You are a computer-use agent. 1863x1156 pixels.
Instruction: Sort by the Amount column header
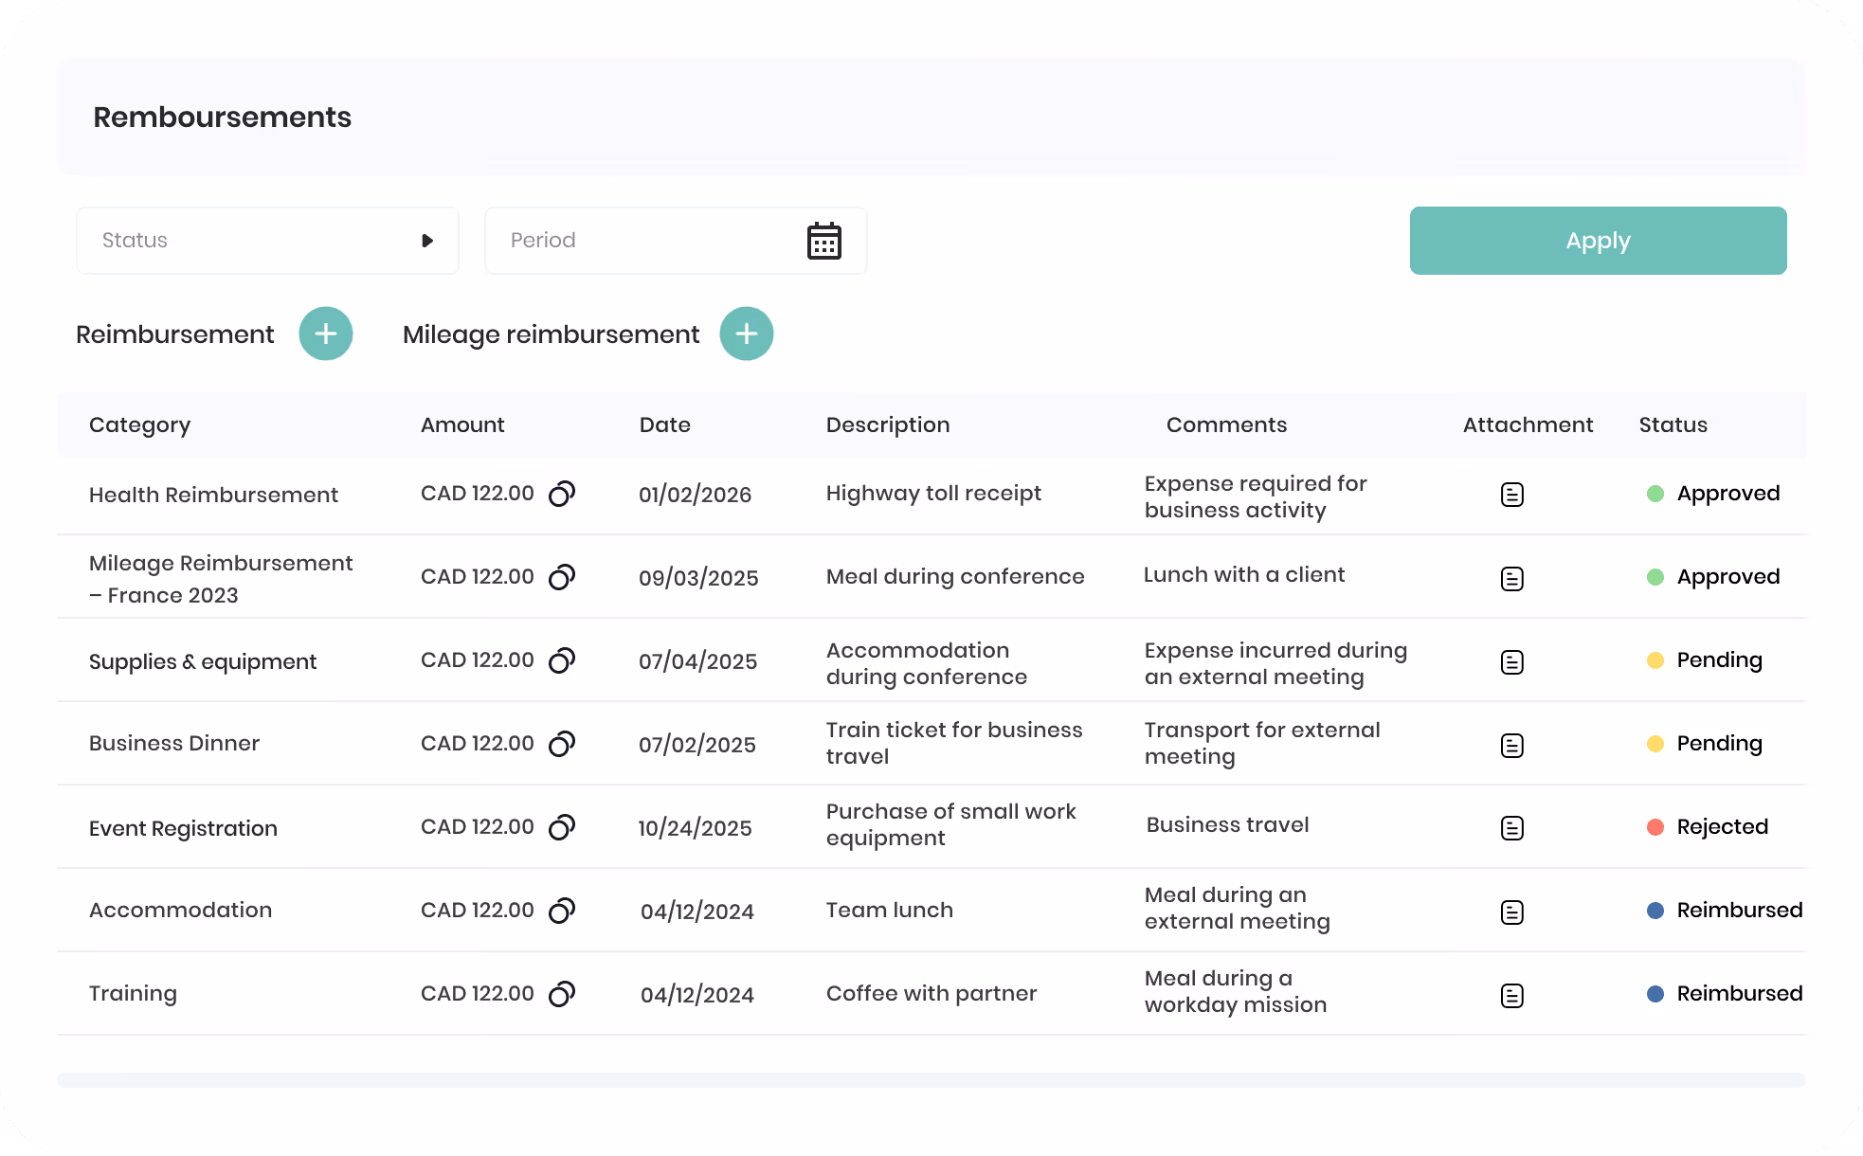pyautogui.click(x=462, y=424)
